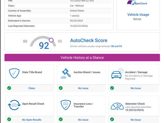Click No Issue under Accident / Damage

click(x=136, y=88)
